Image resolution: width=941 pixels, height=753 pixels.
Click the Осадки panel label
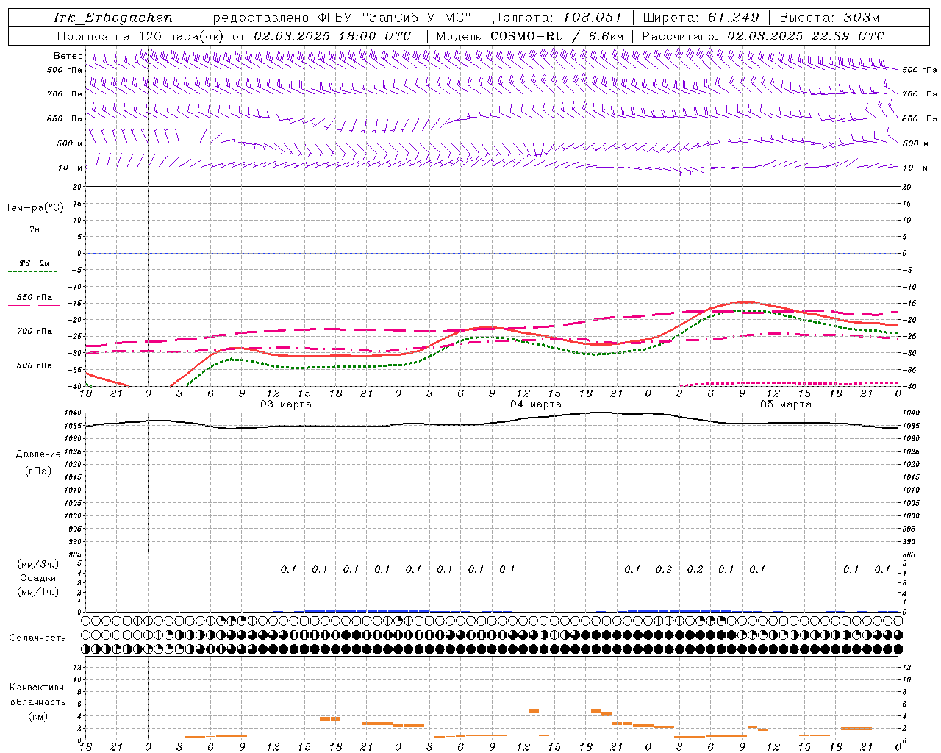click(x=37, y=578)
